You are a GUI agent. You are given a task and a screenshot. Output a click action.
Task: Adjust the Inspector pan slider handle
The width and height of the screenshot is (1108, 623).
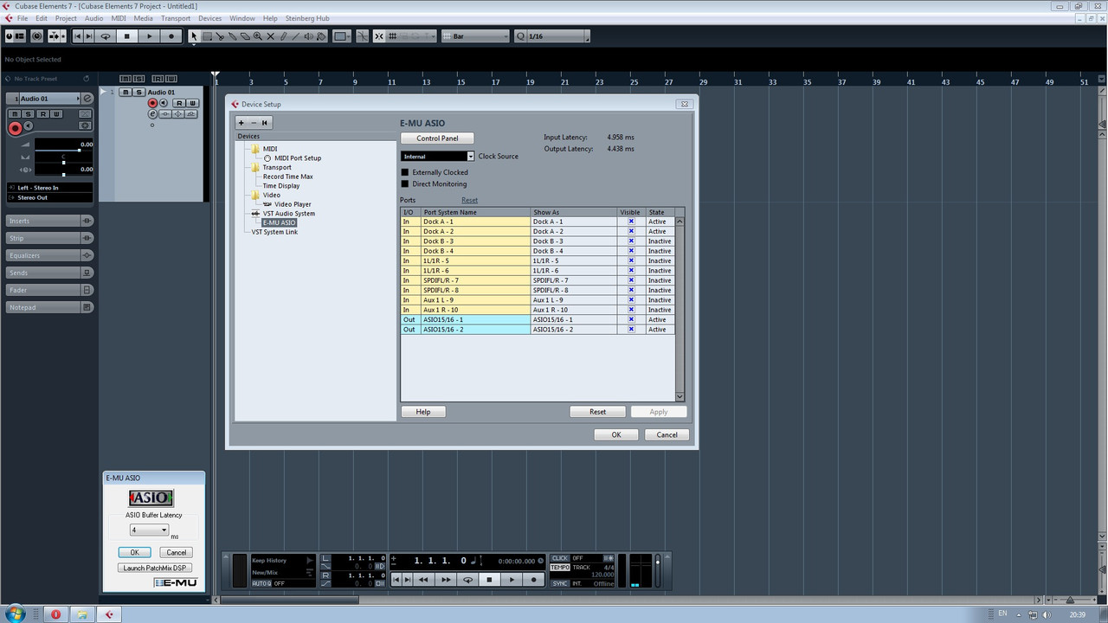coord(64,163)
